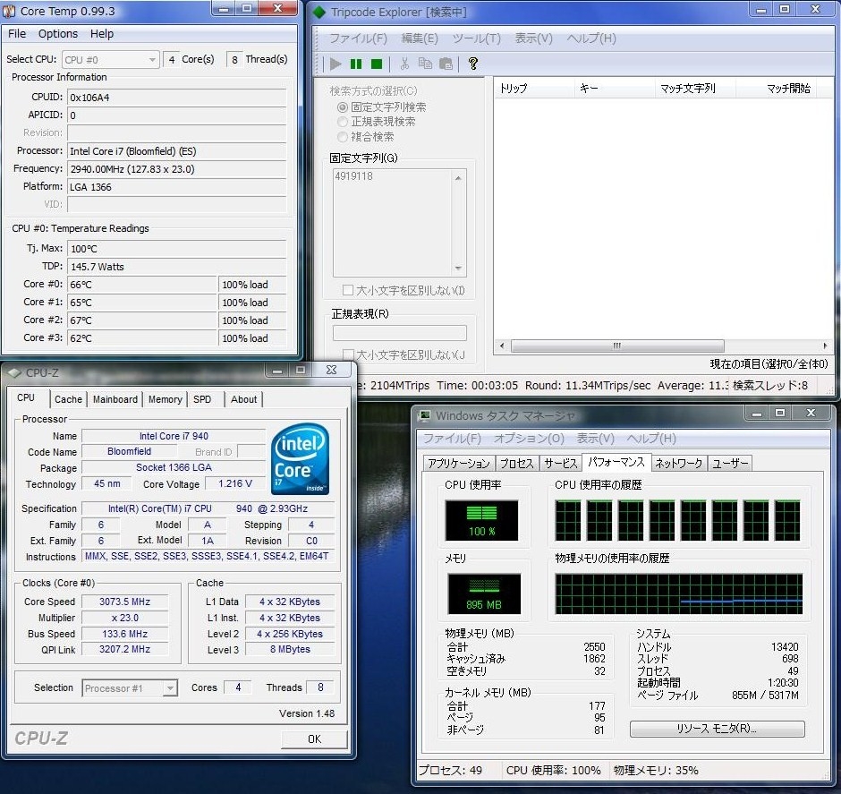This screenshot has height=794, width=841.
Task: Switch to the プロセス tab
Action: [x=517, y=463]
